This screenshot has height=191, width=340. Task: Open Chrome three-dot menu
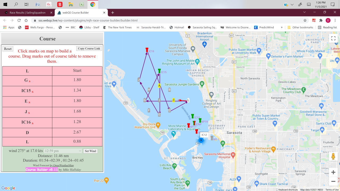click(x=335, y=20)
